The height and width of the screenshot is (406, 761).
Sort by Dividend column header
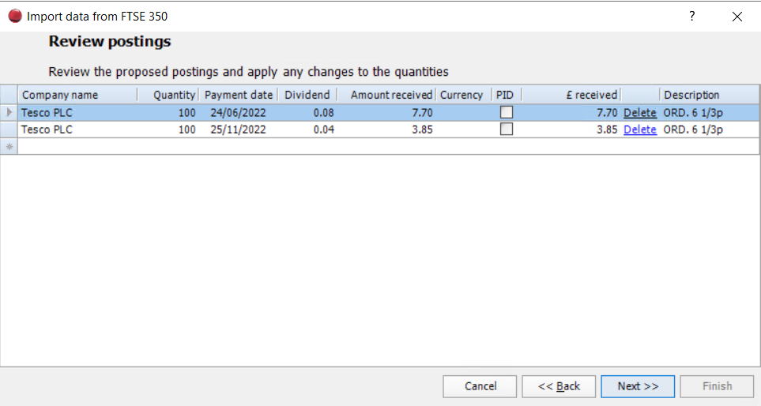[307, 95]
